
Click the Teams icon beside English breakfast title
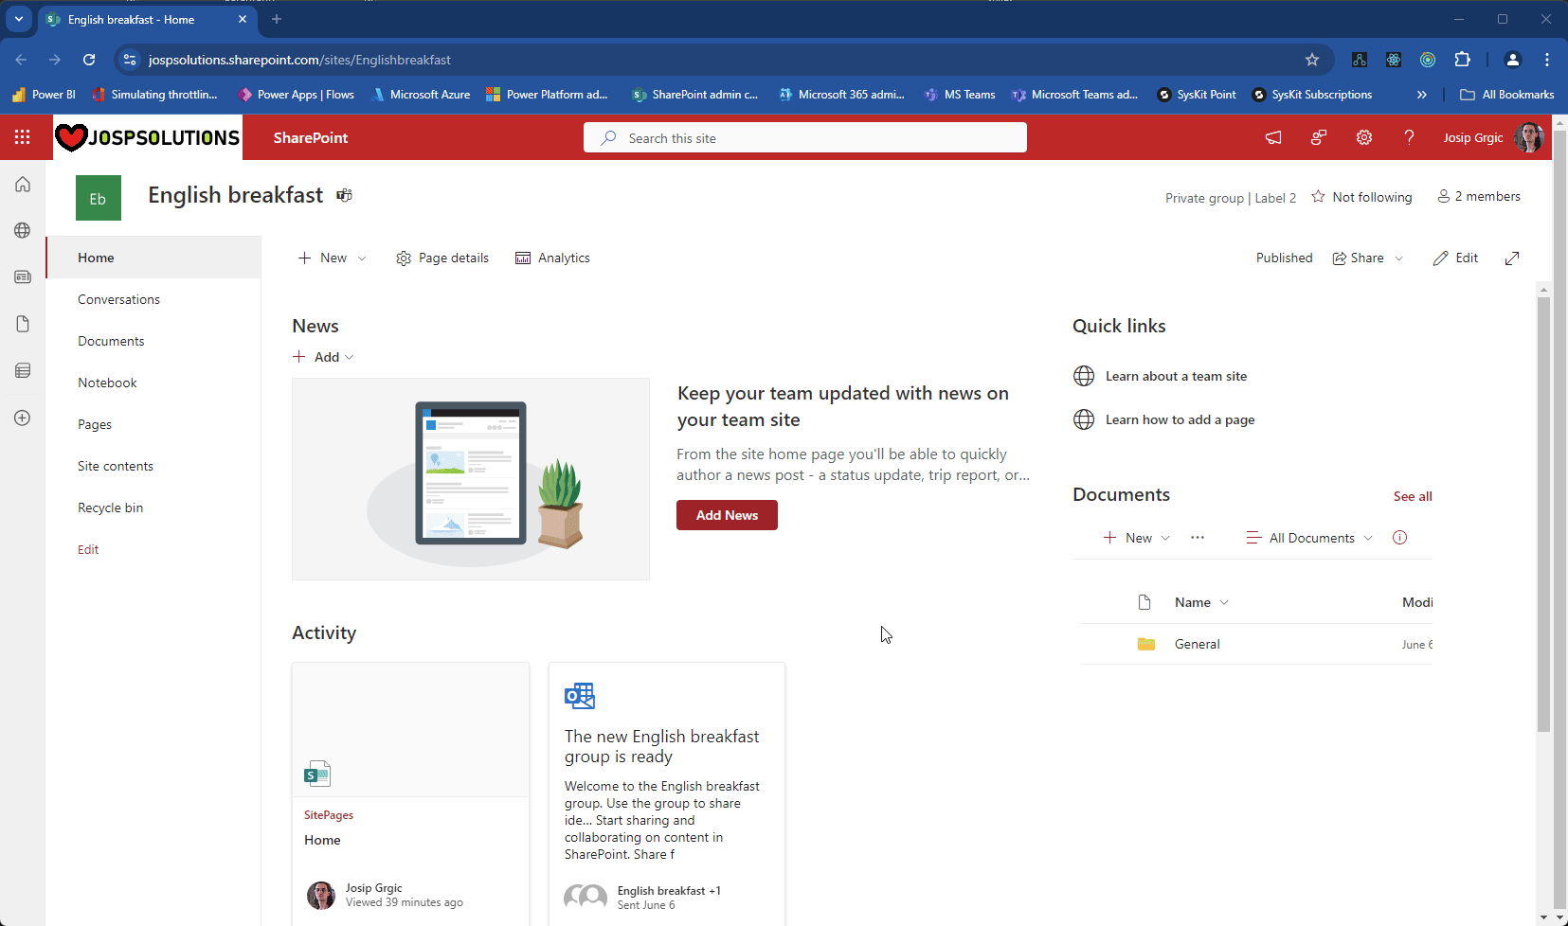tap(345, 195)
